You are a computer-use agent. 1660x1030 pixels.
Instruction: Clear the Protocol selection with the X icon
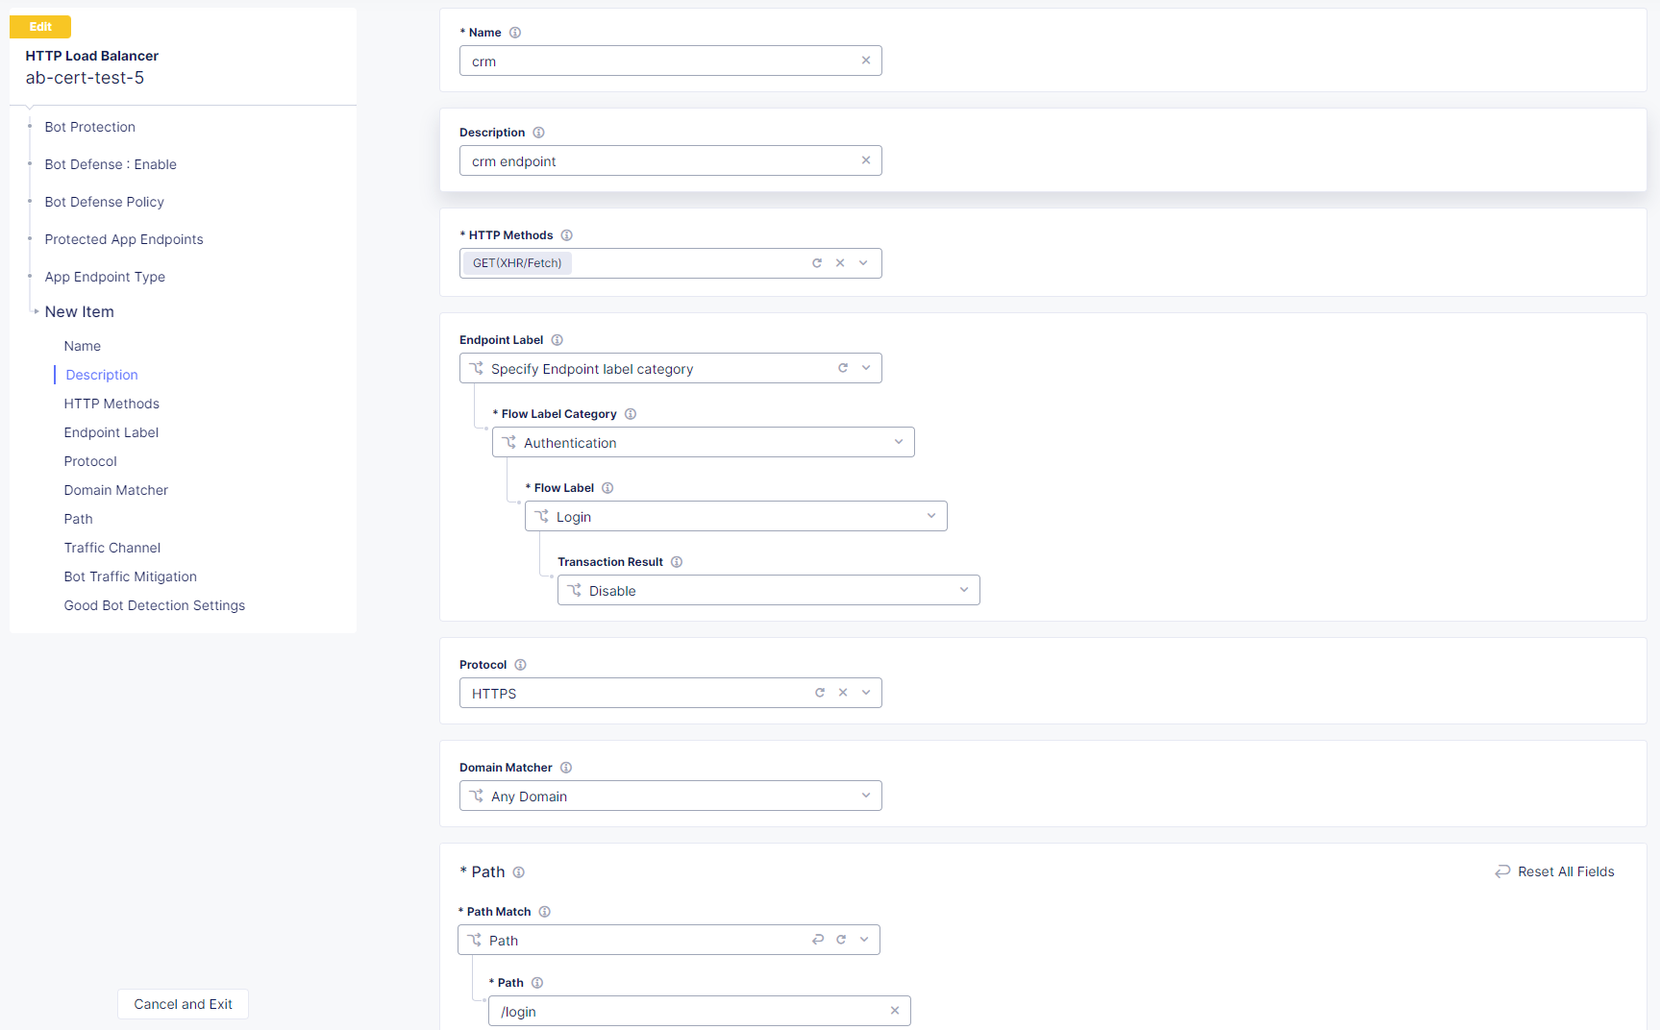(843, 692)
